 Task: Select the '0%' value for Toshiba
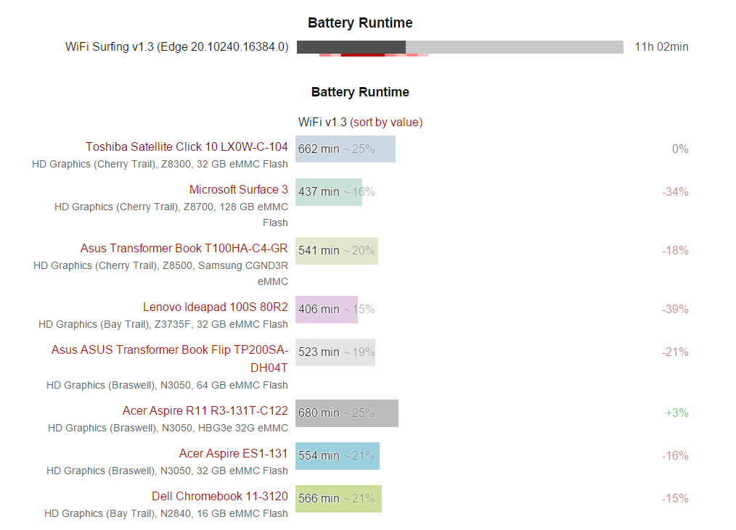pyautogui.click(x=680, y=149)
